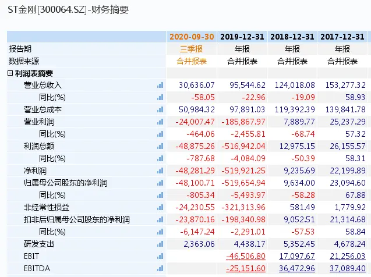Viewport: 371px width, 277px height.
Task: Open chart icon for 非经常性损益 row
Action: 160,208
